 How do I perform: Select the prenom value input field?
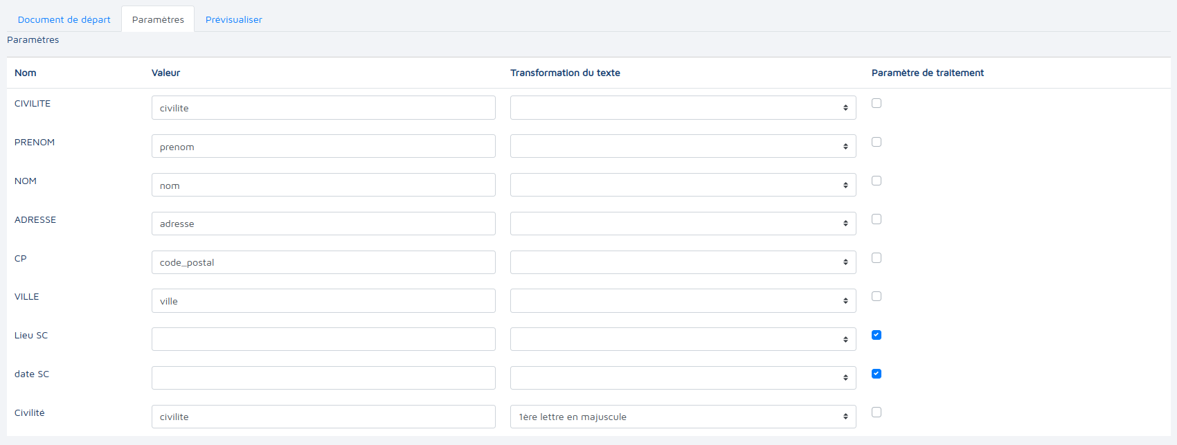(x=323, y=147)
